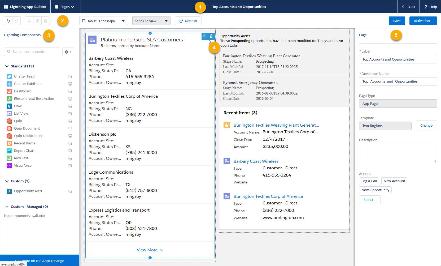
Task: Click the Refresh button
Action: click(188, 21)
